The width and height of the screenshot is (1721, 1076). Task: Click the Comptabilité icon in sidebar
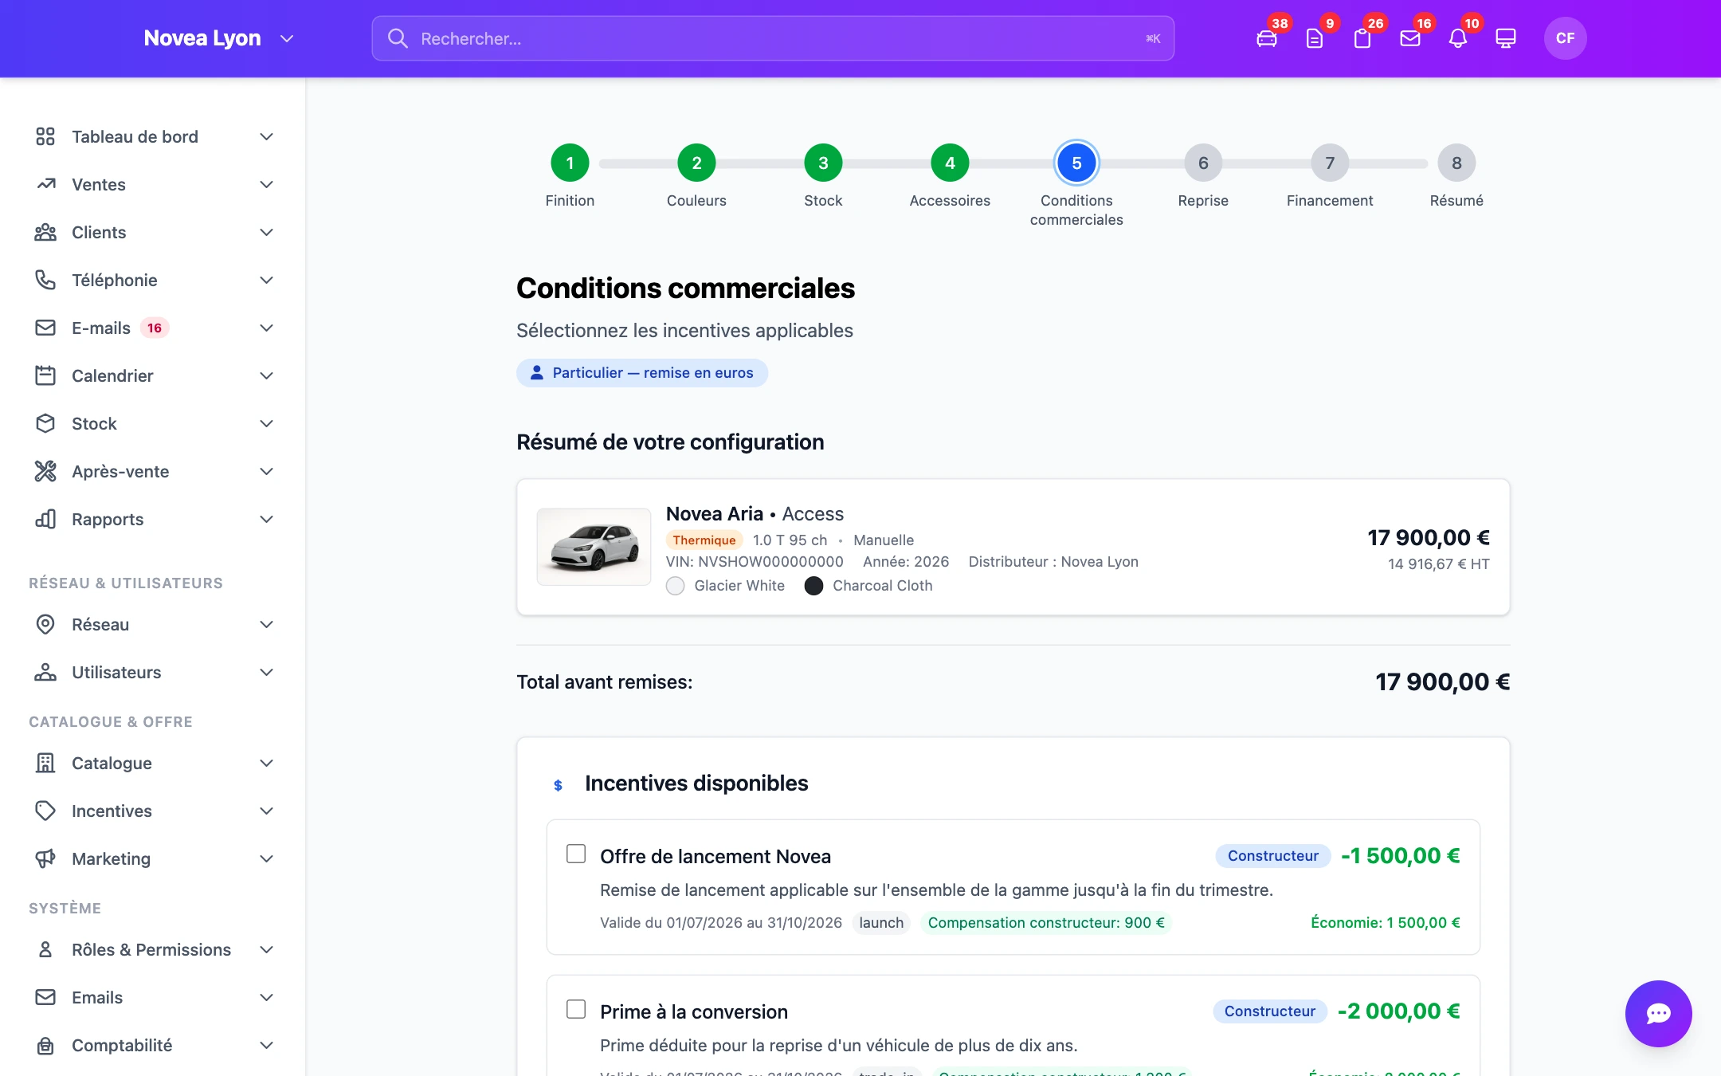tap(45, 1045)
